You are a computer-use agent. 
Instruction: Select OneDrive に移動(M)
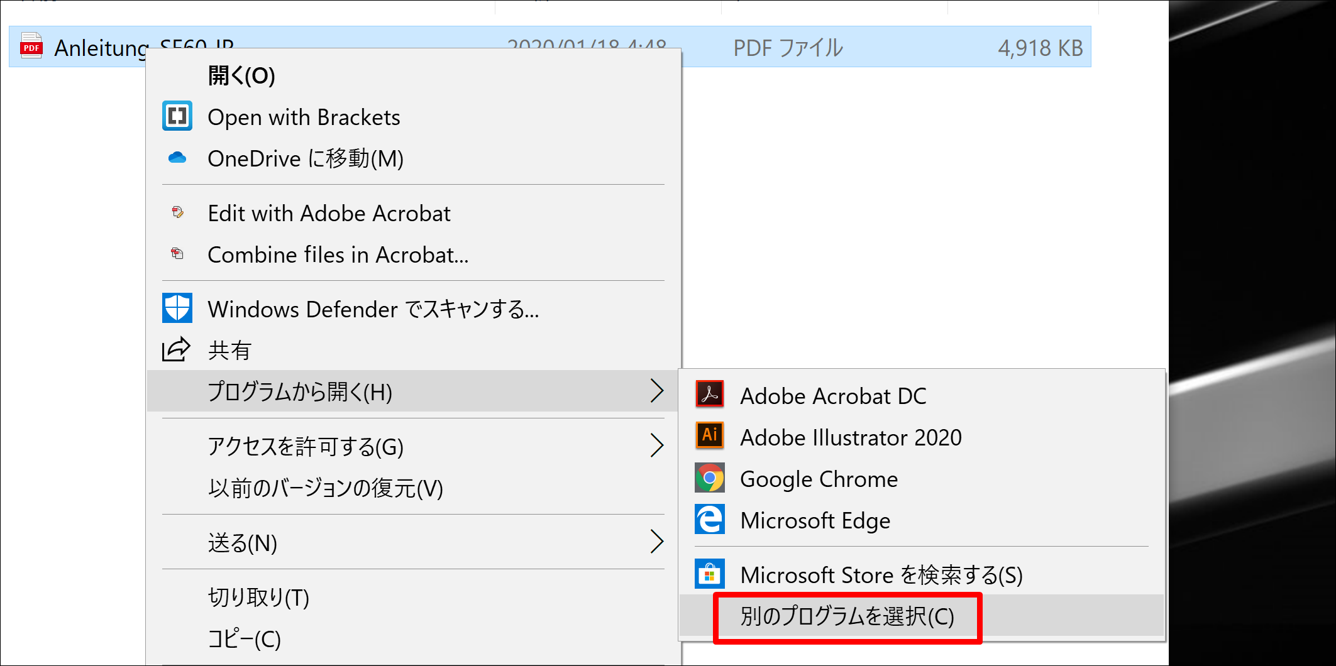(x=414, y=158)
